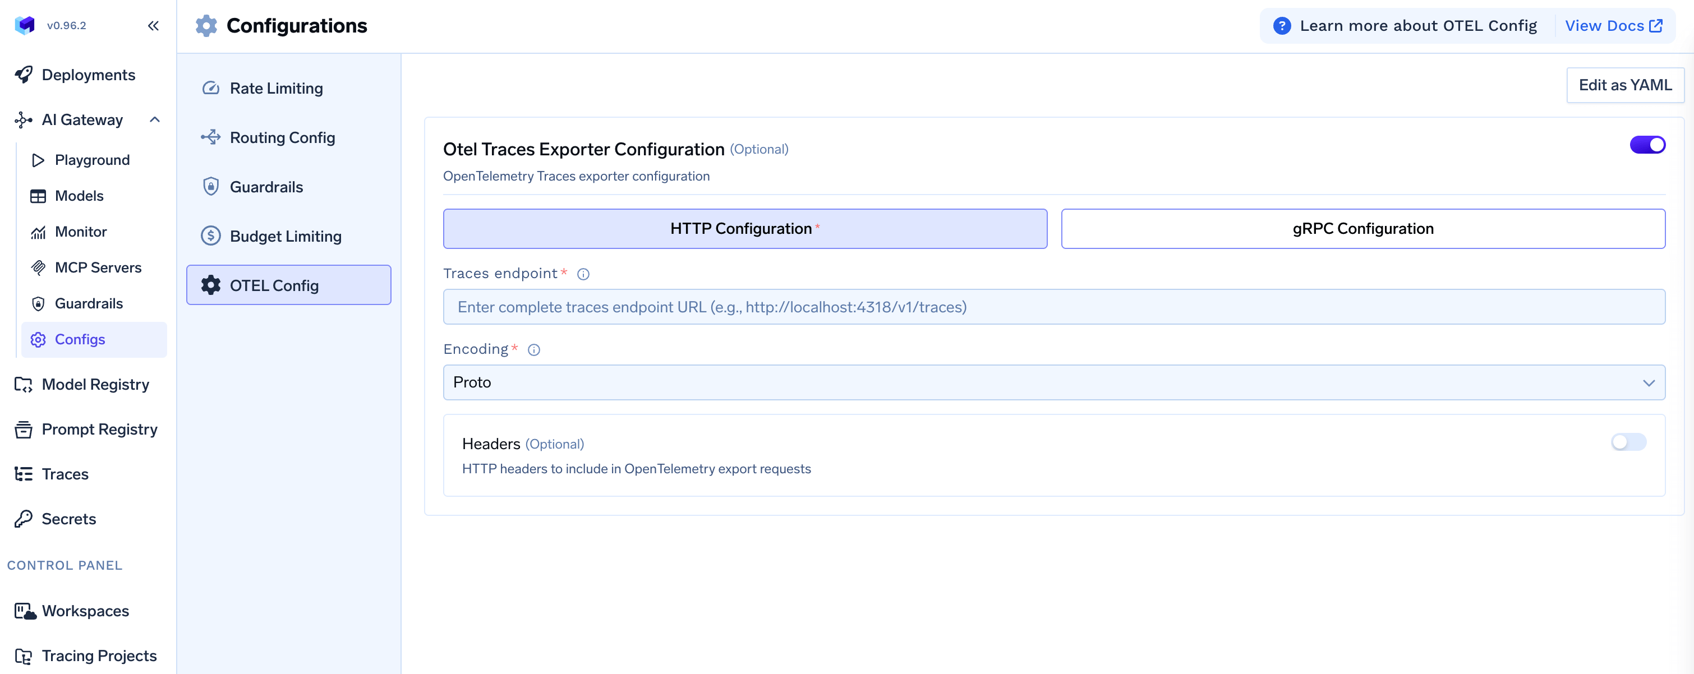This screenshot has width=1694, height=674.
Task: Click the Routing Config arrows icon
Action: click(210, 137)
